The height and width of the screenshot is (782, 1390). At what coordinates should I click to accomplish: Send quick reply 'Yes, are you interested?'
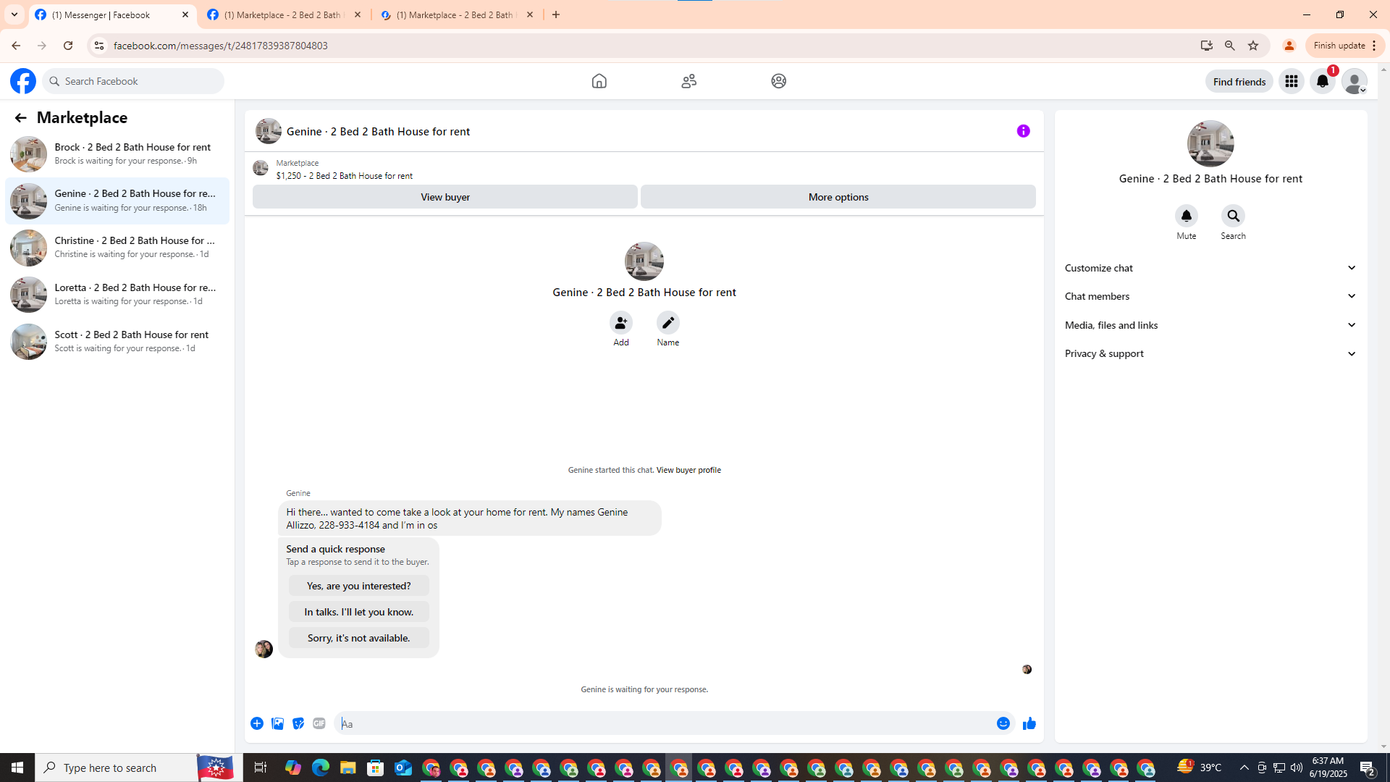(x=358, y=585)
